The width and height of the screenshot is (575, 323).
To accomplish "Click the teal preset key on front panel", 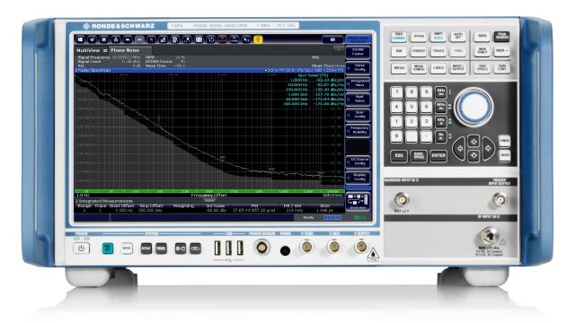I will point(108,249).
